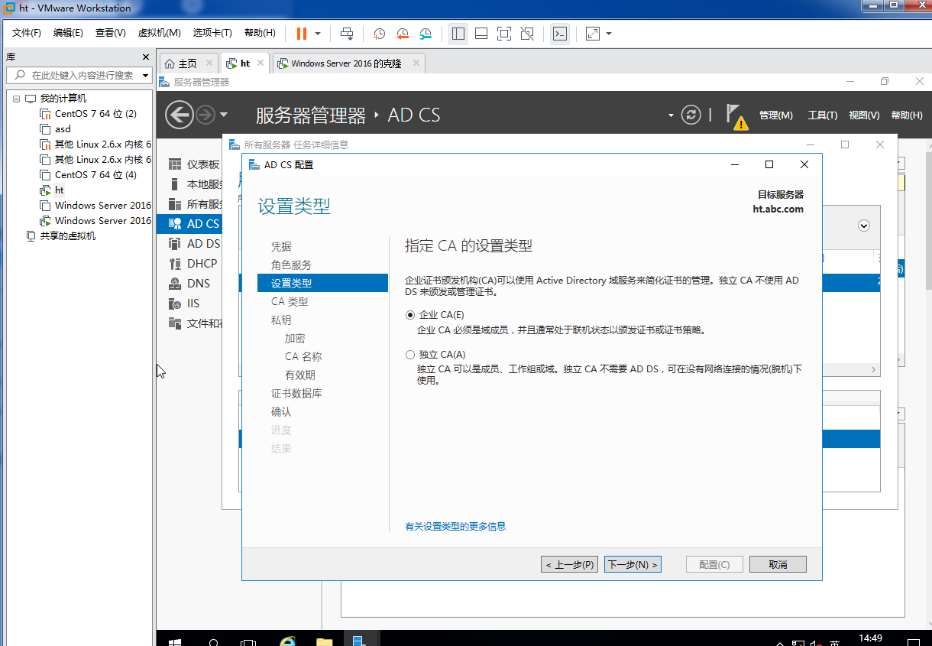The width and height of the screenshot is (932, 646).
Task: Click the stretch guest display icon
Action: (593, 34)
